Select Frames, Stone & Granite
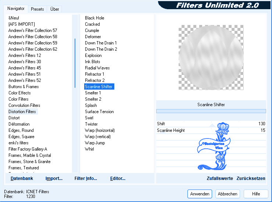The height and width of the screenshot is (202, 272). (29, 162)
